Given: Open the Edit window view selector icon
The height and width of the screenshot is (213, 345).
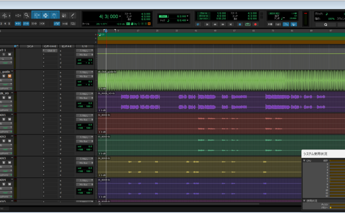Looking at the screenshot, I should pyautogui.click(x=16, y=46).
